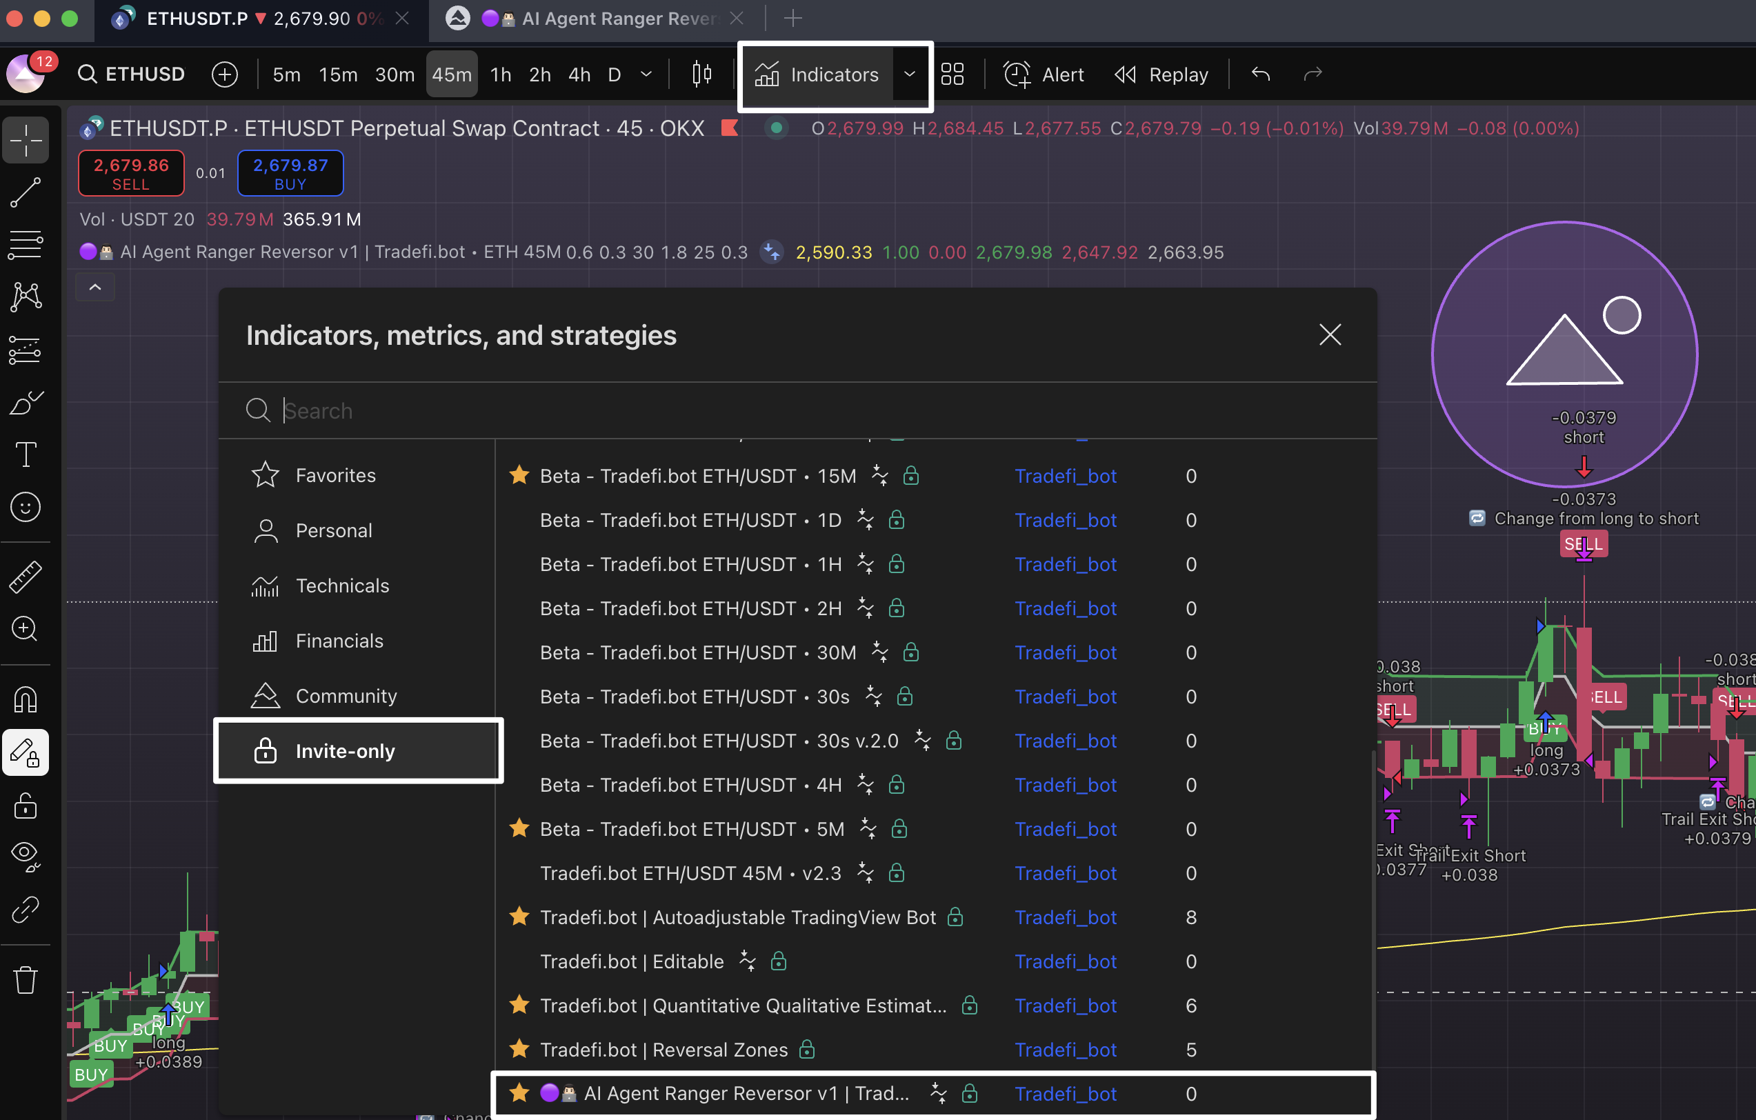Open the layout grid selector
The height and width of the screenshot is (1120, 1756).
point(952,74)
